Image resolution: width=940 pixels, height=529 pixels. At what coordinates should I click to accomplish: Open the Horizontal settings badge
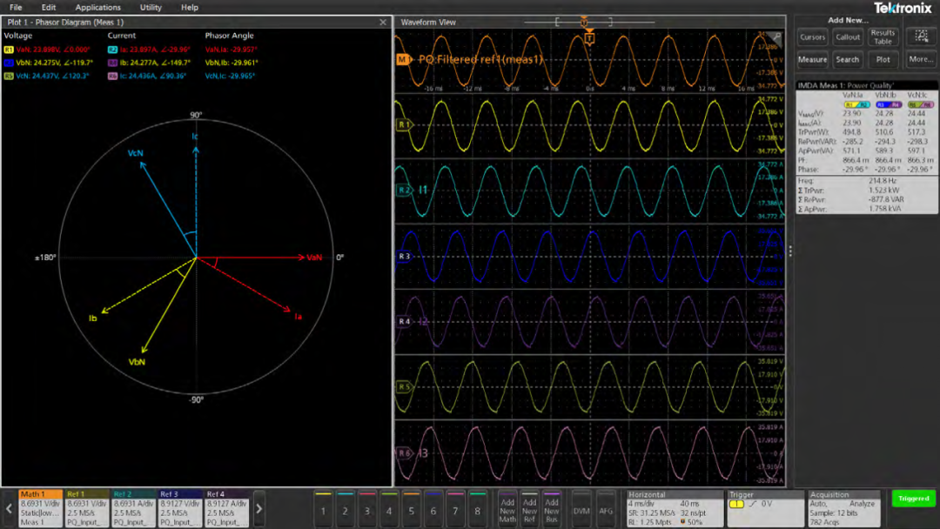675,508
